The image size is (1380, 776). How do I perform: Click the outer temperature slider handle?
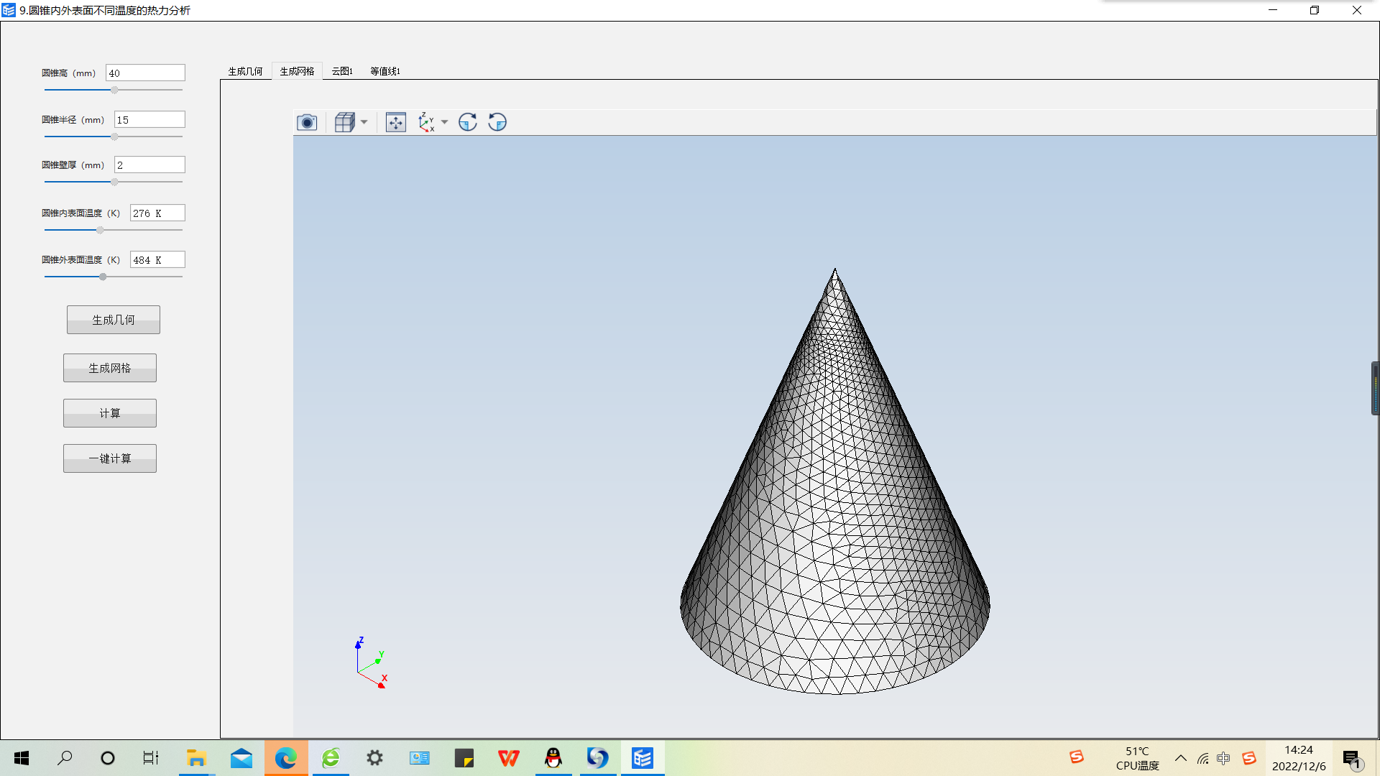(x=103, y=277)
